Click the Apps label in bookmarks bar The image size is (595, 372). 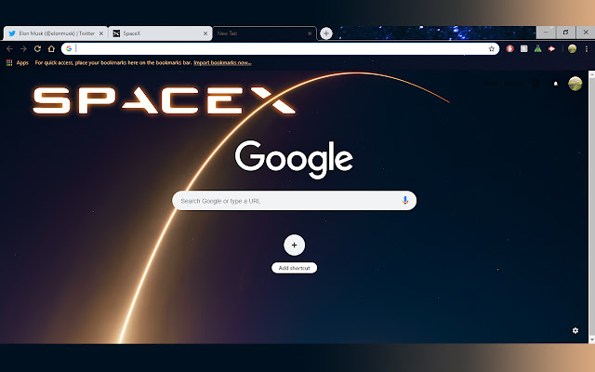tap(22, 62)
